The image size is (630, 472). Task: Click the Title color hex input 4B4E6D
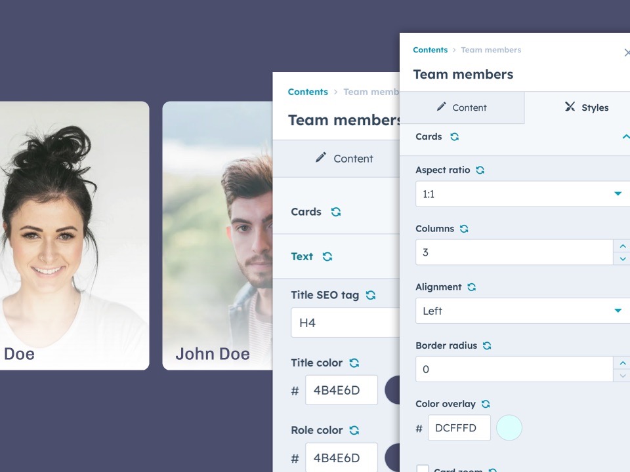click(341, 390)
